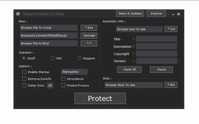This screenshot has width=199, height=124.
Task: Click the *.Bin stub browse button
Action: [171, 85]
